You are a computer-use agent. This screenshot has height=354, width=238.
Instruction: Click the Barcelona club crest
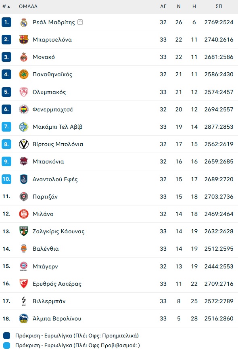click(24, 40)
